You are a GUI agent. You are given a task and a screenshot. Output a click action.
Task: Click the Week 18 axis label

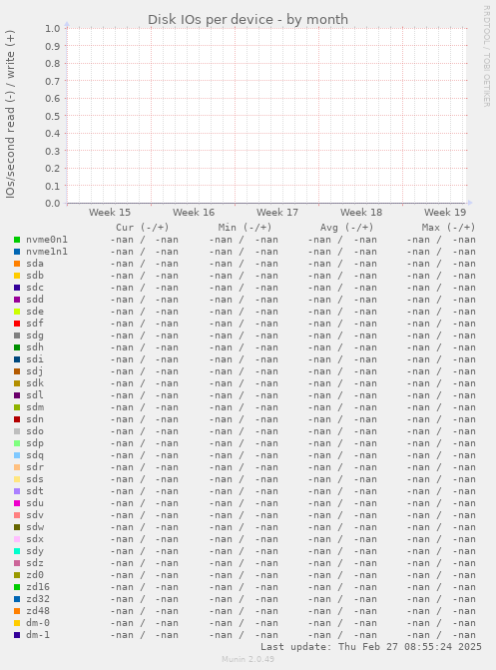361,213
